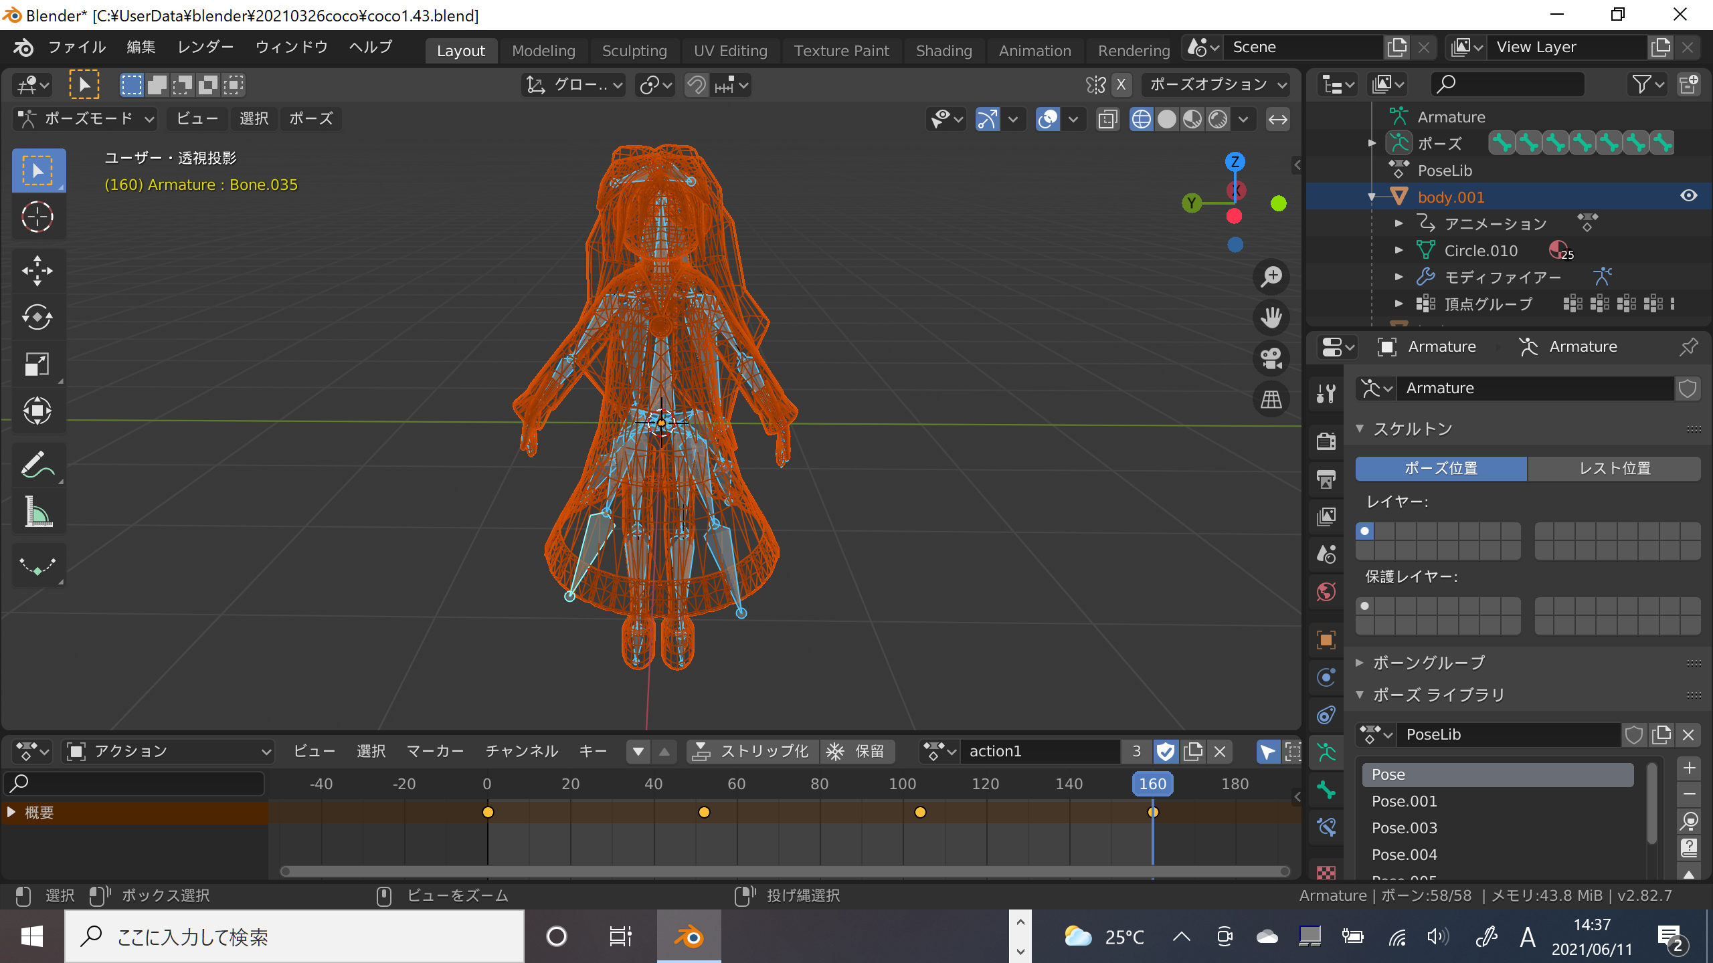Select Pose.003 in pose library list
The width and height of the screenshot is (1713, 963).
point(1404,828)
